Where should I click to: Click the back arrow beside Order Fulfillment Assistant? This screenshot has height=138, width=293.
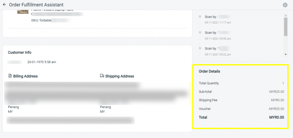(x=4, y=5)
